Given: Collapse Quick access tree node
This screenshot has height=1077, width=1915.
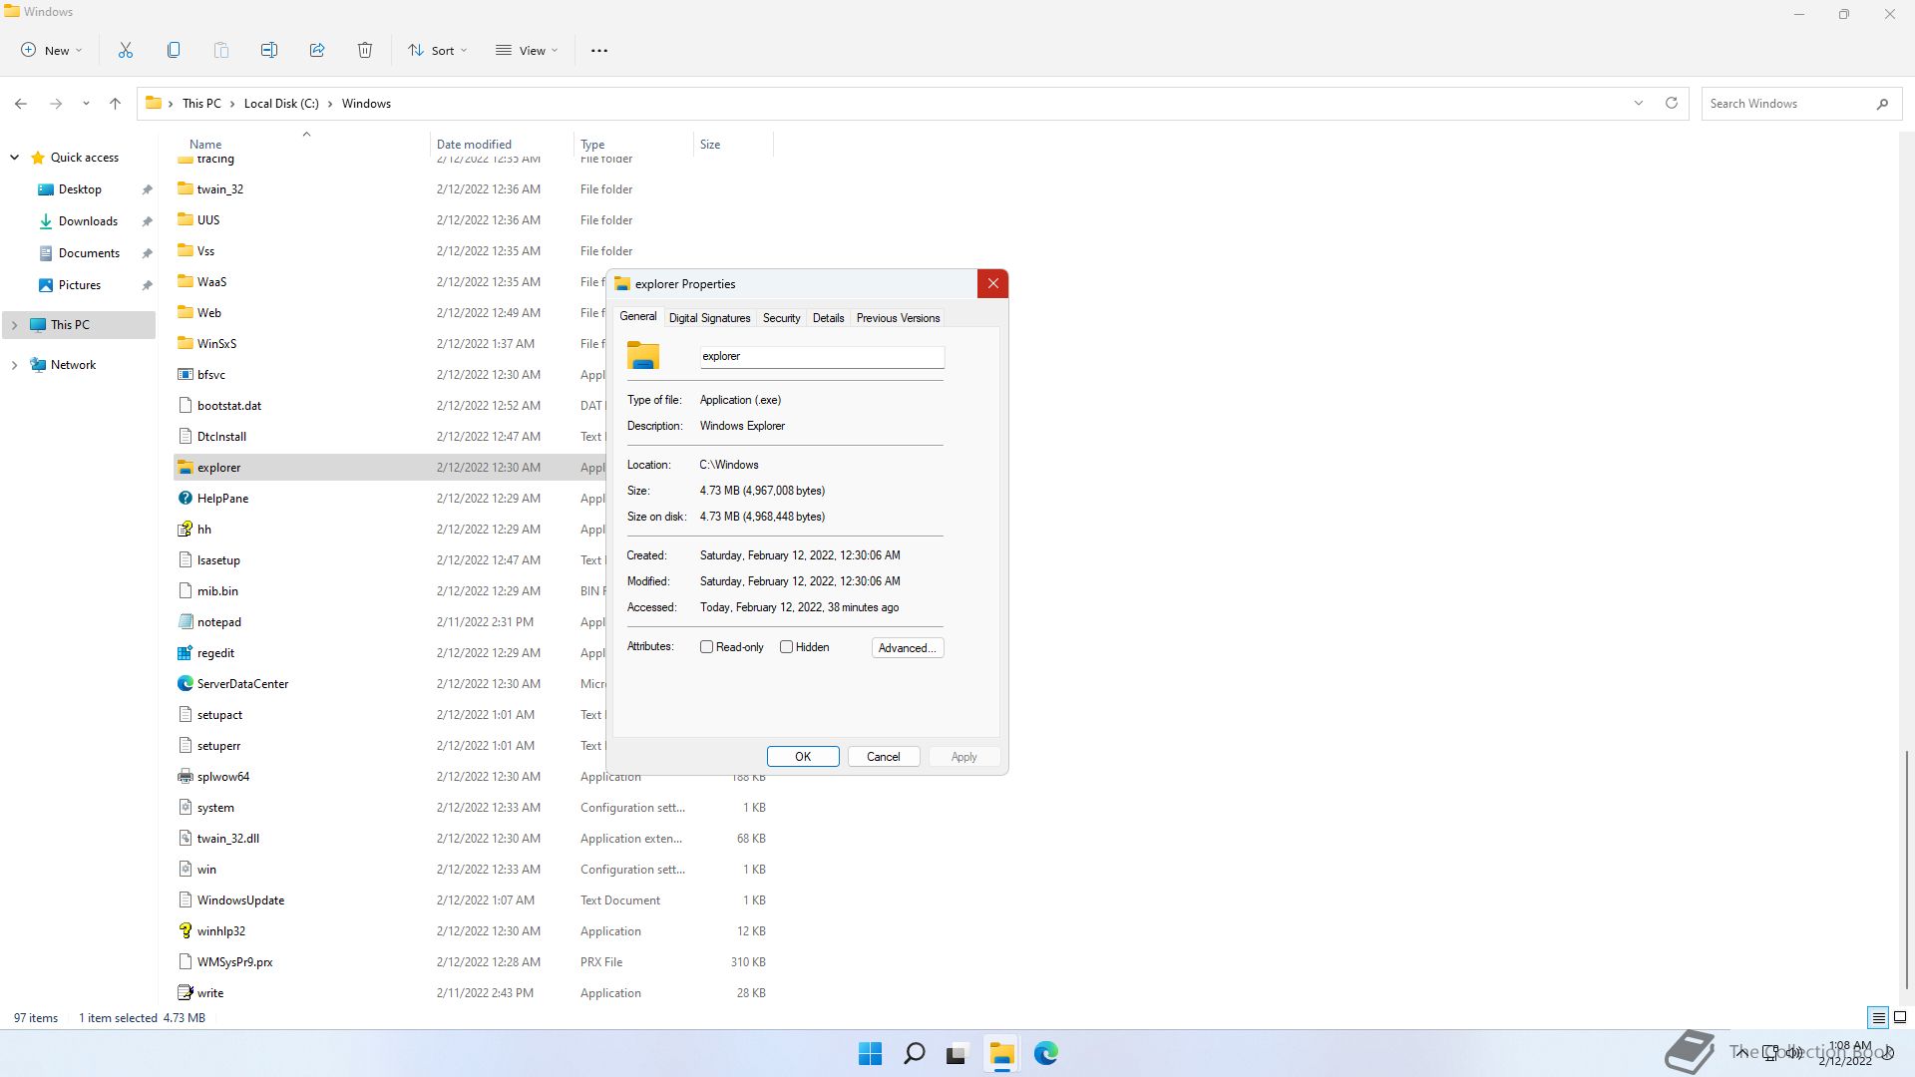Looking at the screenshot, I should pos(15,158).
